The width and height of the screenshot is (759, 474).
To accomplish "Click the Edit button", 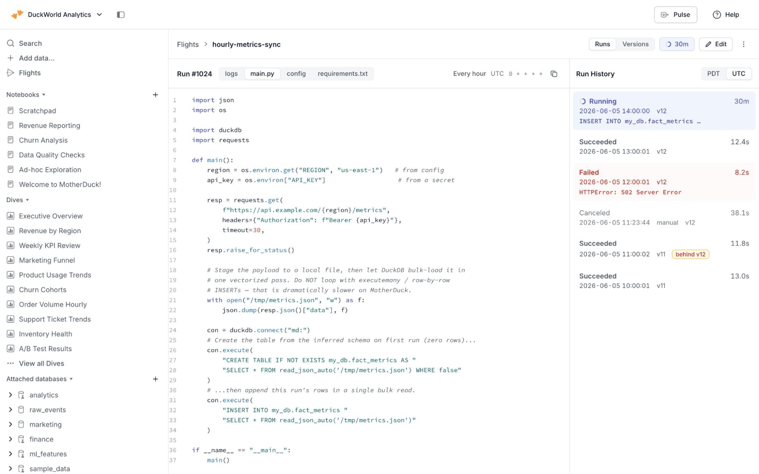I will coord(716,44).
